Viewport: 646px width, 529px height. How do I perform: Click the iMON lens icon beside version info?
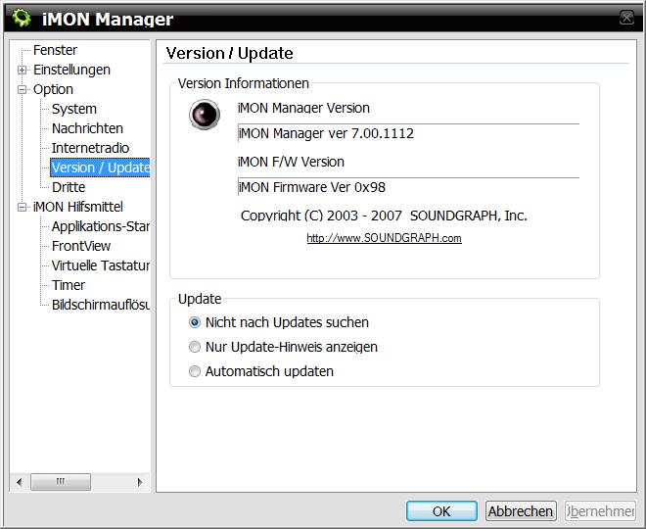205,115
